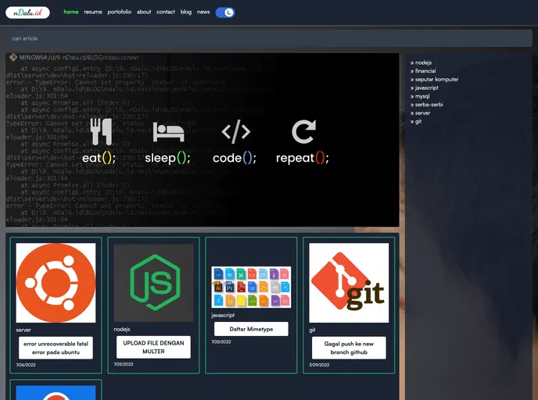The image size is (538, 400).
Task: Open the Ubuntu logo article thumbnail
Action: [56, 283]
